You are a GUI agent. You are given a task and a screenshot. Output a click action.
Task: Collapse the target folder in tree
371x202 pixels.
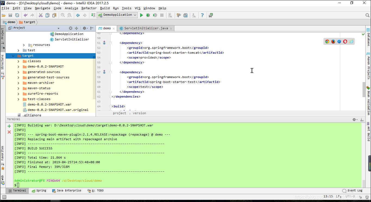13,56
